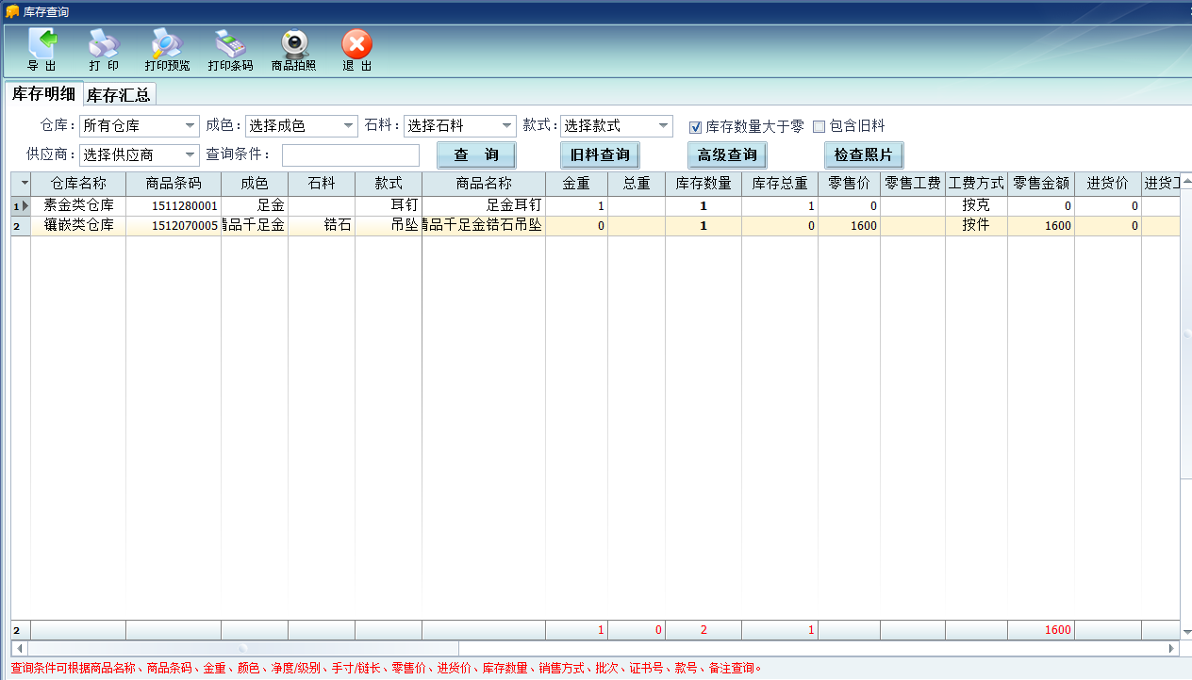Uncheck the 库存数量大于零 checkbox
Image resolution: width=1192 pixels, height=680 pixels.
tap(696, 126)
